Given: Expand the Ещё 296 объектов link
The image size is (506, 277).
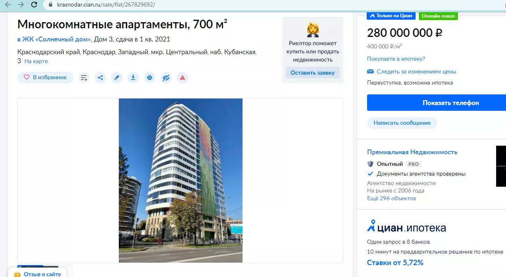Looking at the screenshot, I should (x=391, y=198).
